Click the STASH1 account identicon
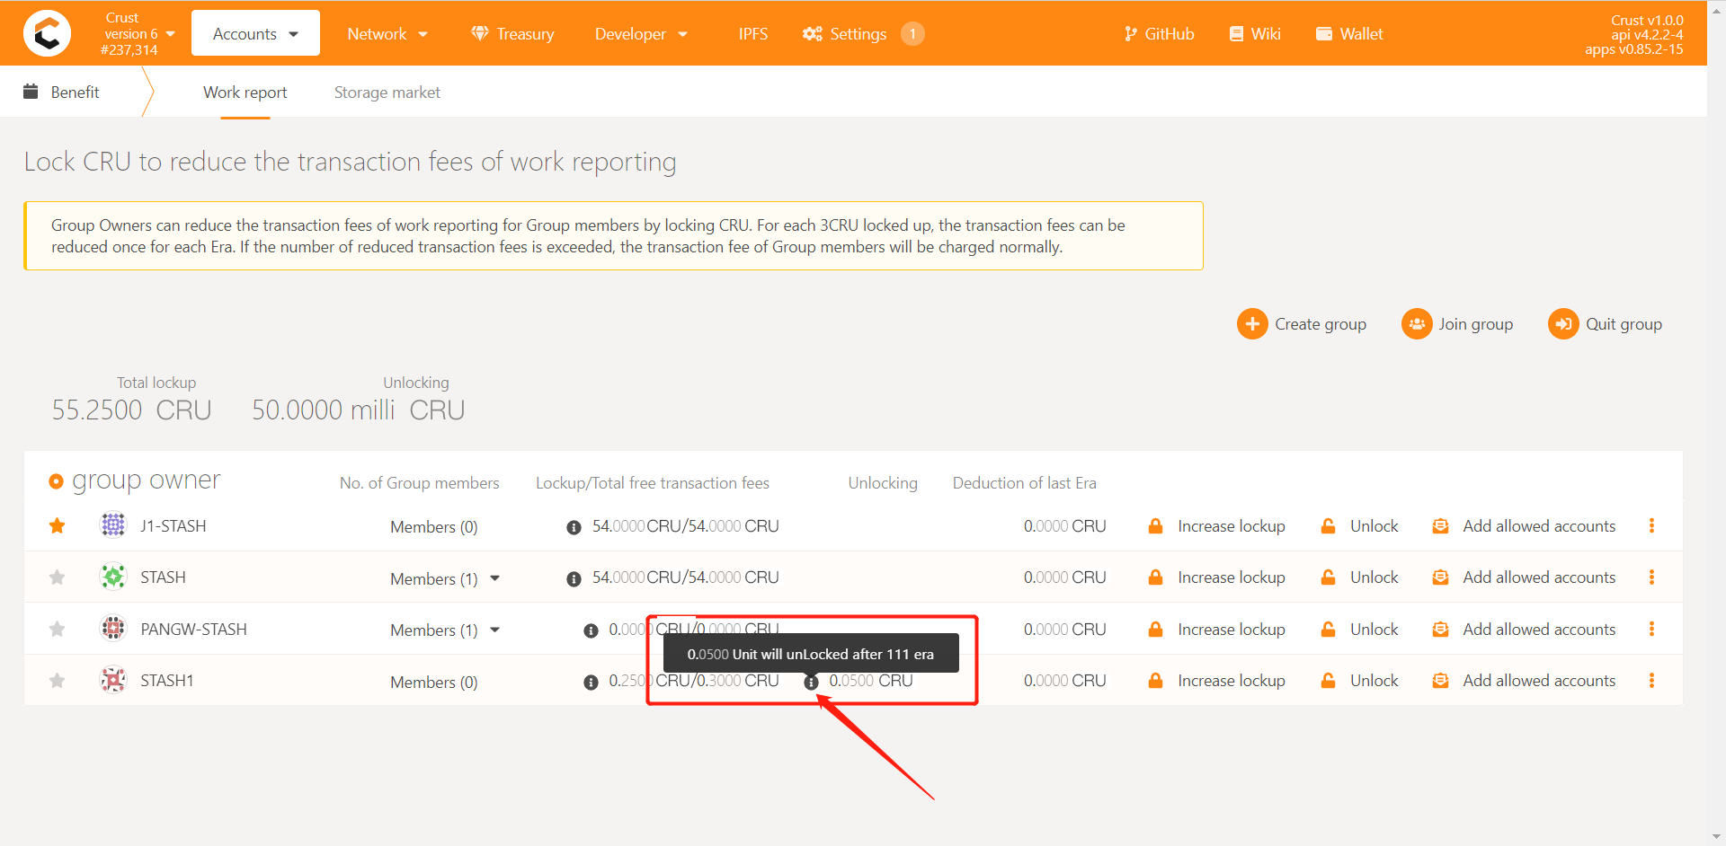 [112, 679]
